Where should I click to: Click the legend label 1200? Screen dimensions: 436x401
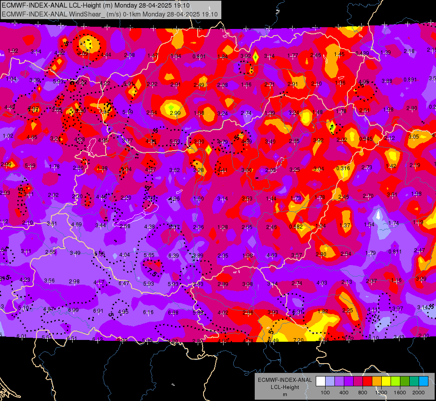coord(381,393)
